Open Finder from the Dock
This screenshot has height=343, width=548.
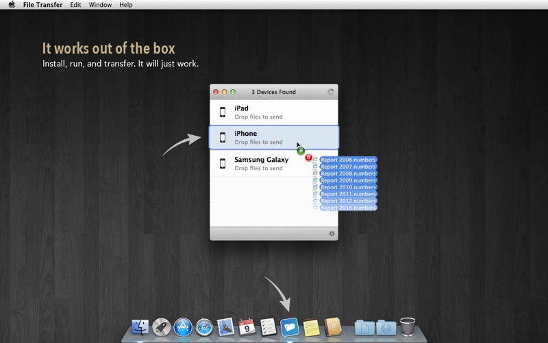point(140,327)
